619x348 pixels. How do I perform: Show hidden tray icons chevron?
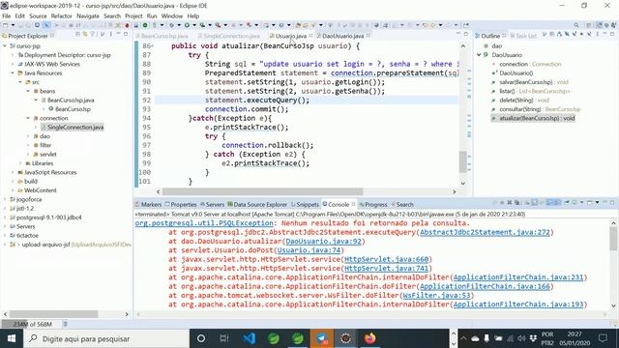463,338
